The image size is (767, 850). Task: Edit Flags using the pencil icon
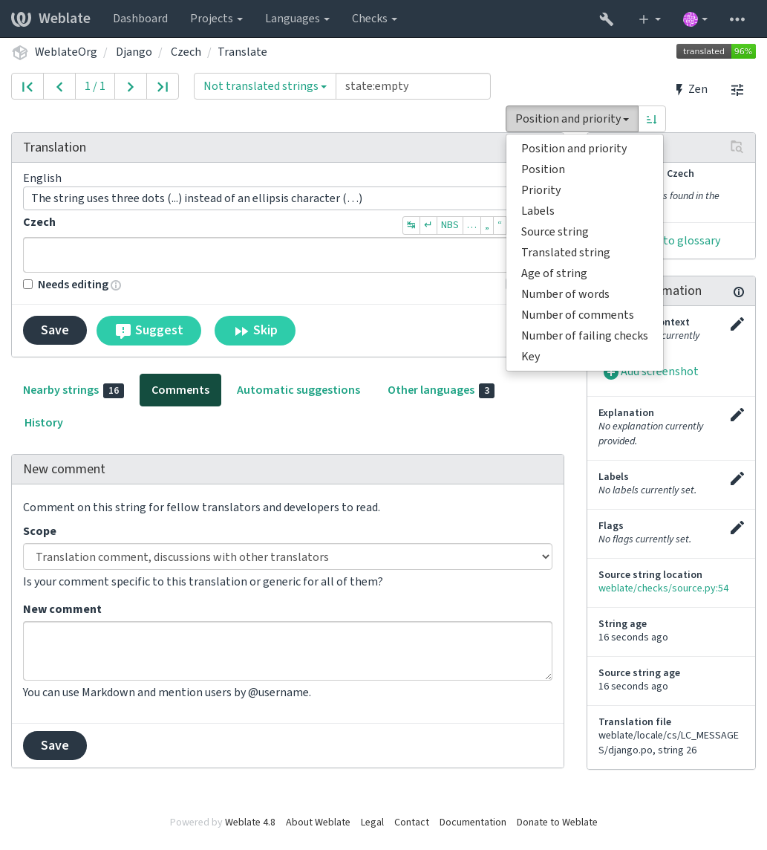pos(737,528)
